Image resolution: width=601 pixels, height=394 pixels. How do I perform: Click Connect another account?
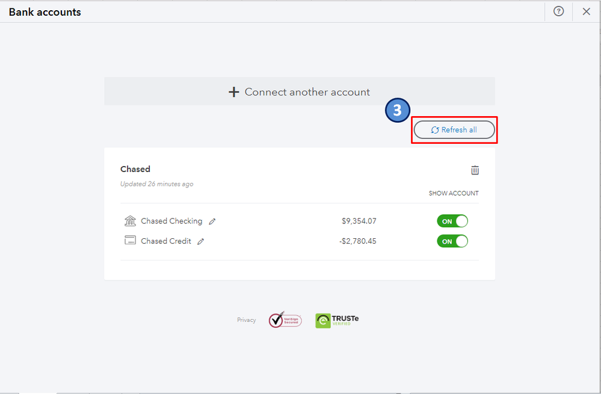[300, 91]
